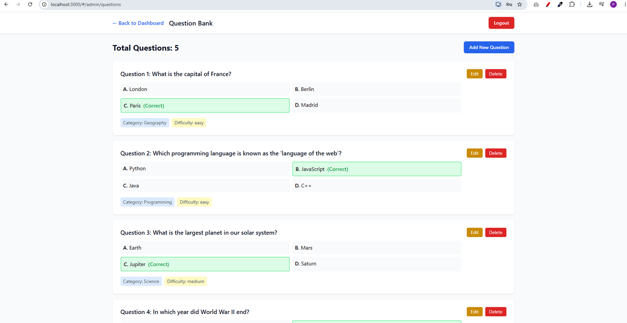The width and height of the screenshot is (627, 323).
Task: Click the camera screenshot extension icon
Action: click(536, 4)
